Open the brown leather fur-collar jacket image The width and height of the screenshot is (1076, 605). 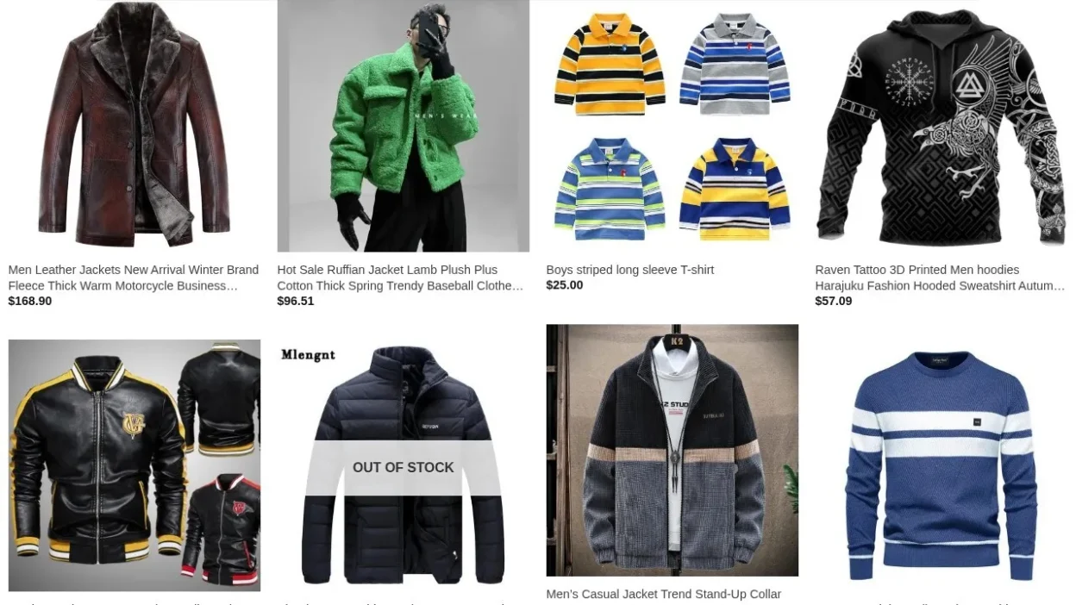click(x=134, y=126)
